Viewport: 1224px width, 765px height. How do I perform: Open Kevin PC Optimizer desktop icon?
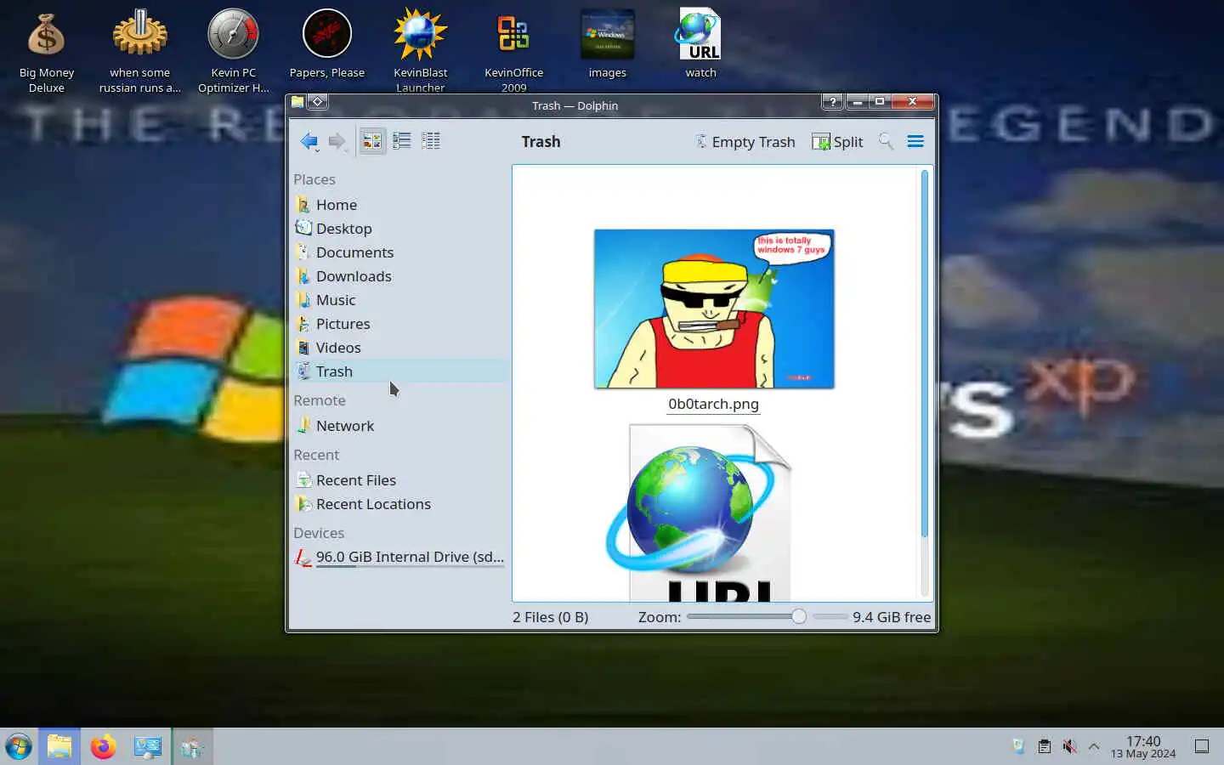coord(234,51)
